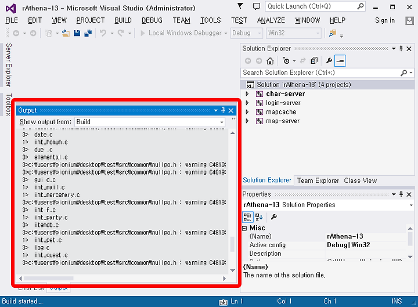Toggle Preview Selected Items icon

[x=340, y=61]
